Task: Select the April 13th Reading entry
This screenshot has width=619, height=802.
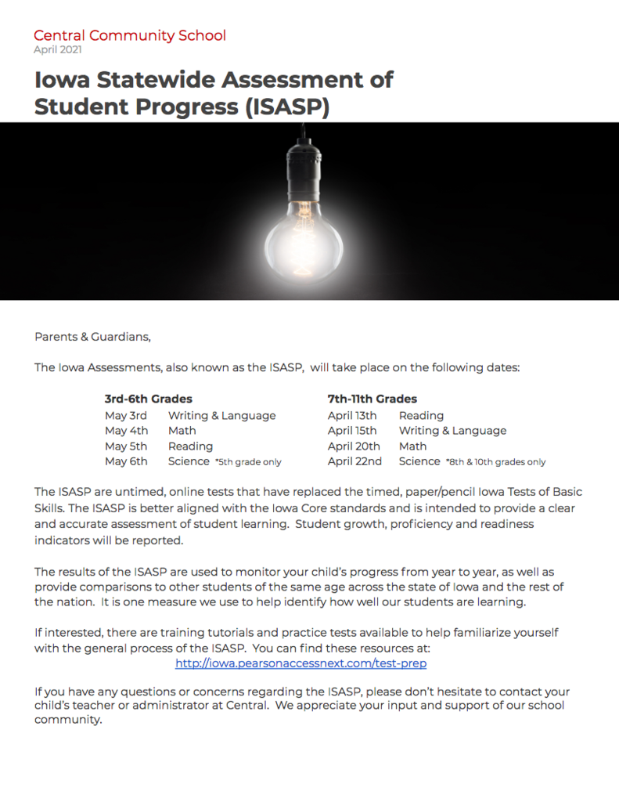Action: click(386, 415)
